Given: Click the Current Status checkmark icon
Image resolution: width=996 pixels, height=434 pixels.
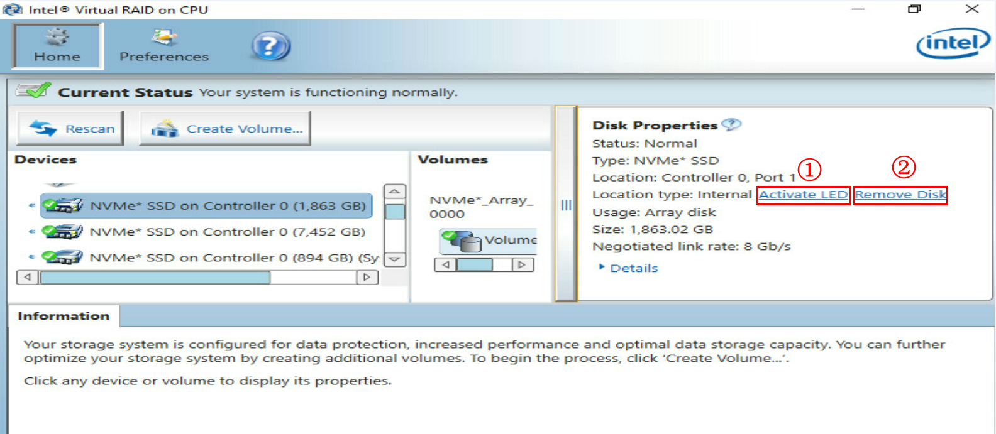Looking at the screenshot, I should (x=34, y=90).
